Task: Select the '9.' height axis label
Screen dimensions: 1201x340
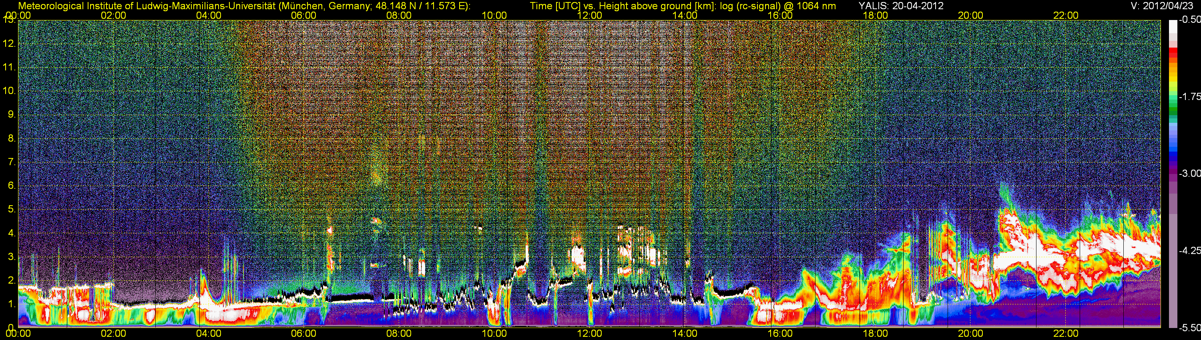Action: click(x=12, y=114)
